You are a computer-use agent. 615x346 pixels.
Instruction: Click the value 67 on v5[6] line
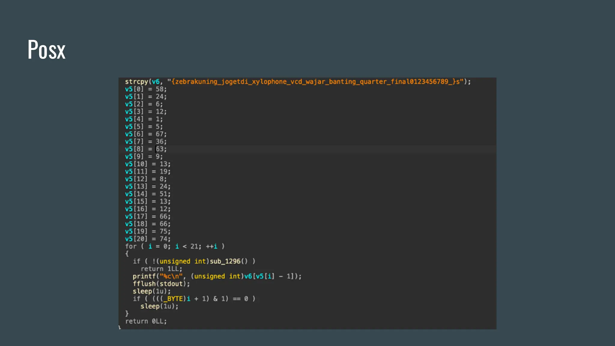[159, 134]
